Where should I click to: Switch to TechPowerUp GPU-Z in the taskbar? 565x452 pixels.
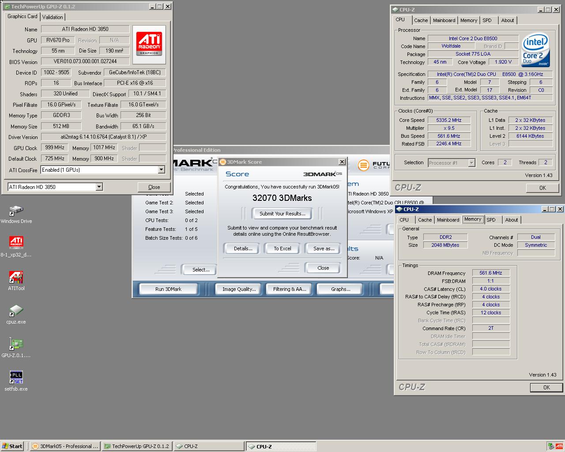137,446
